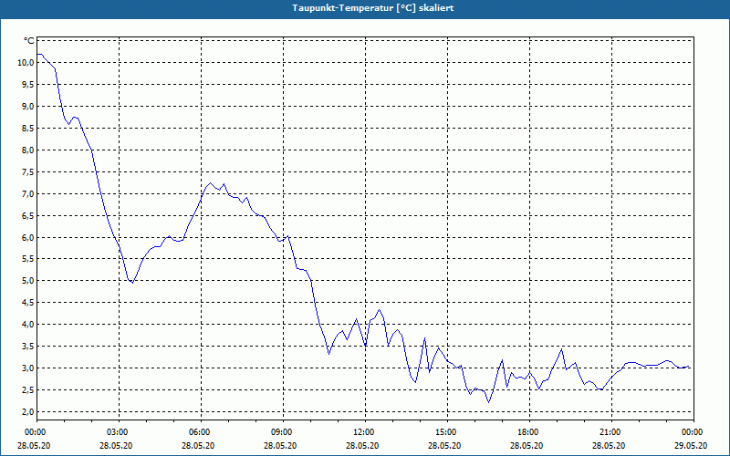
Task: Pick the 4,0 y-axis tick label
Action: tap(27, 325)
